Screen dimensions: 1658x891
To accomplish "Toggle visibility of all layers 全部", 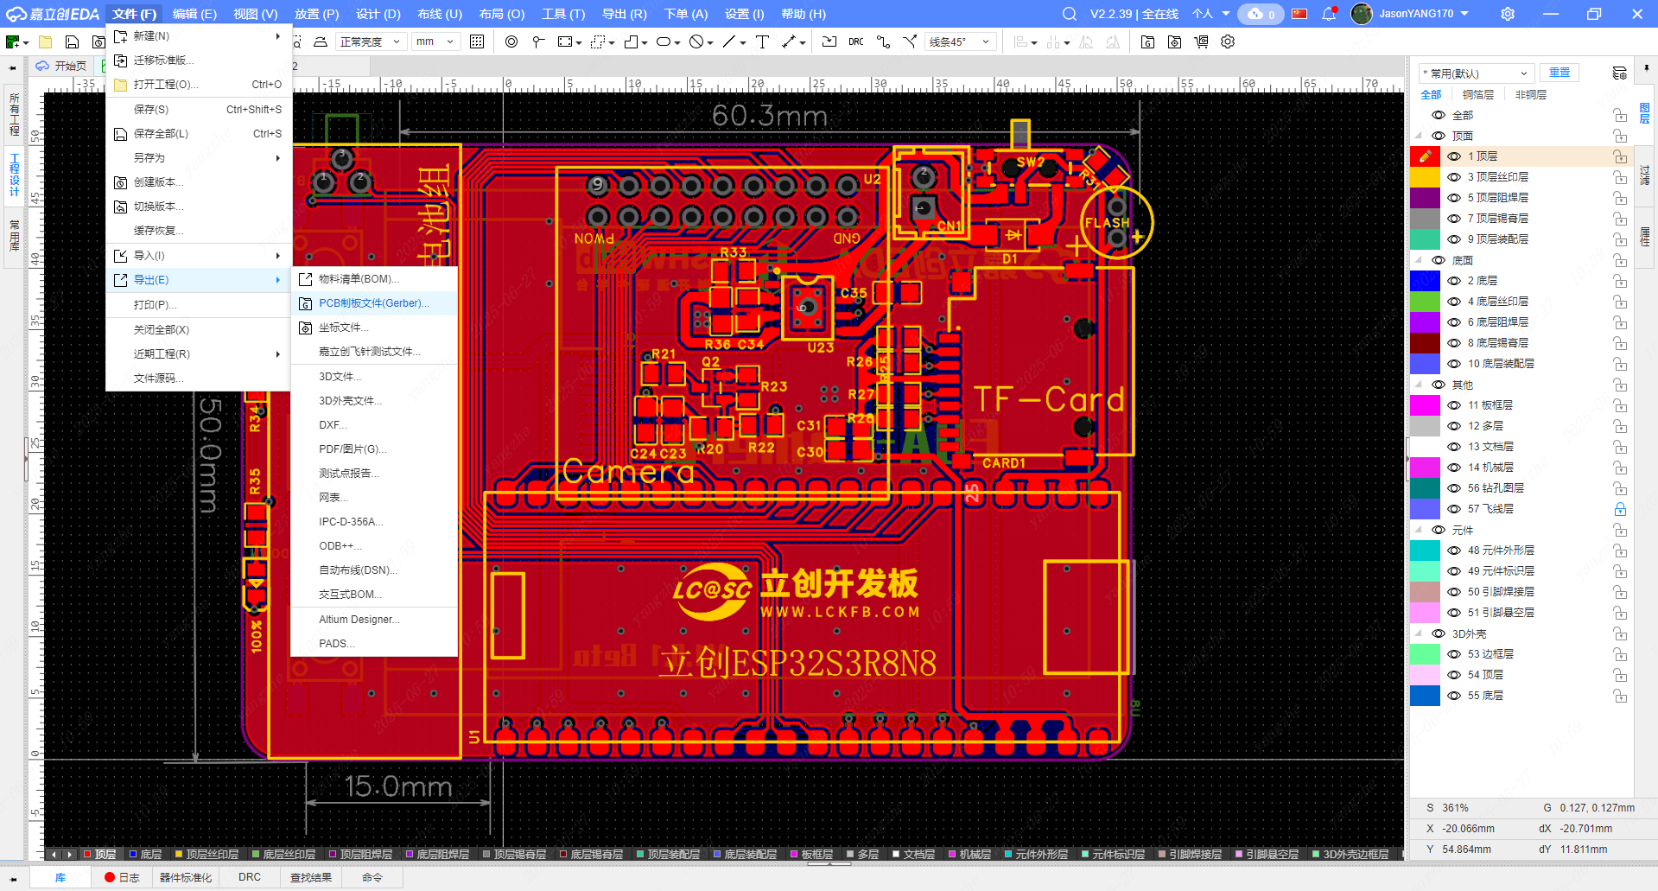I will pos(1439,115).
